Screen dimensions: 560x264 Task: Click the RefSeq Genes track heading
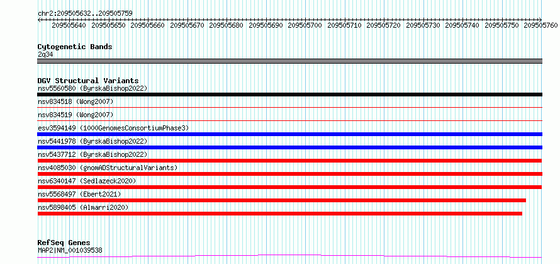(64, 243)
